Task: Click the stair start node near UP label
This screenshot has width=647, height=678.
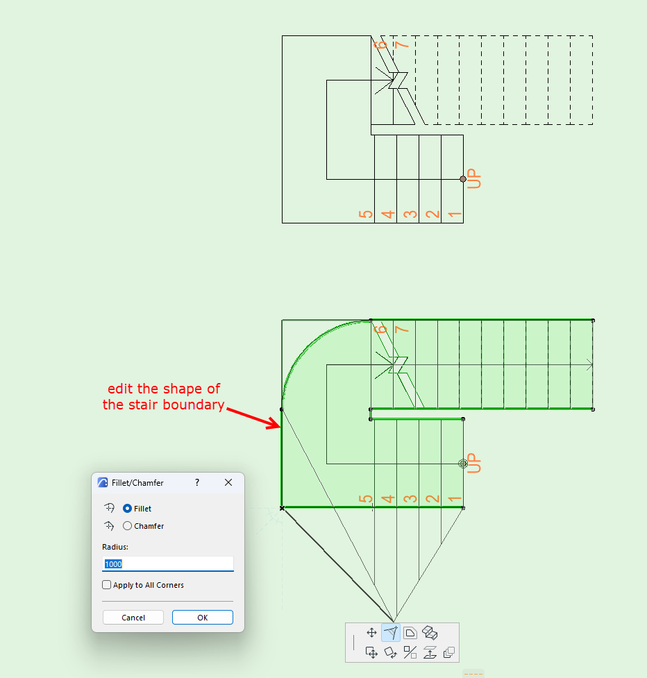Action: click(463, 464)
